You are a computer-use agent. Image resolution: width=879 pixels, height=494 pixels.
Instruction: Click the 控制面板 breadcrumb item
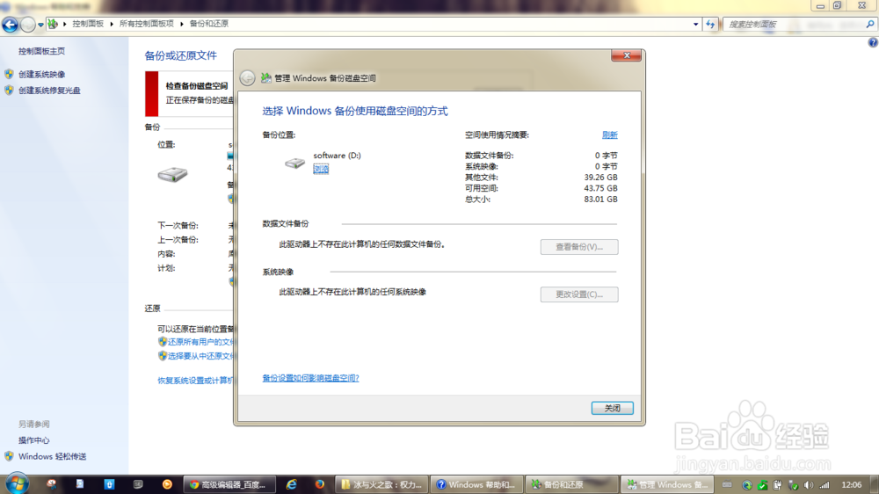(88, 24)
